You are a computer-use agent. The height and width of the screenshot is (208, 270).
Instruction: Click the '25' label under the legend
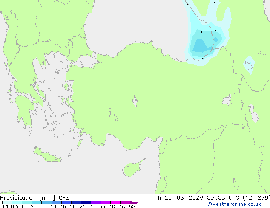pos(83,206)
